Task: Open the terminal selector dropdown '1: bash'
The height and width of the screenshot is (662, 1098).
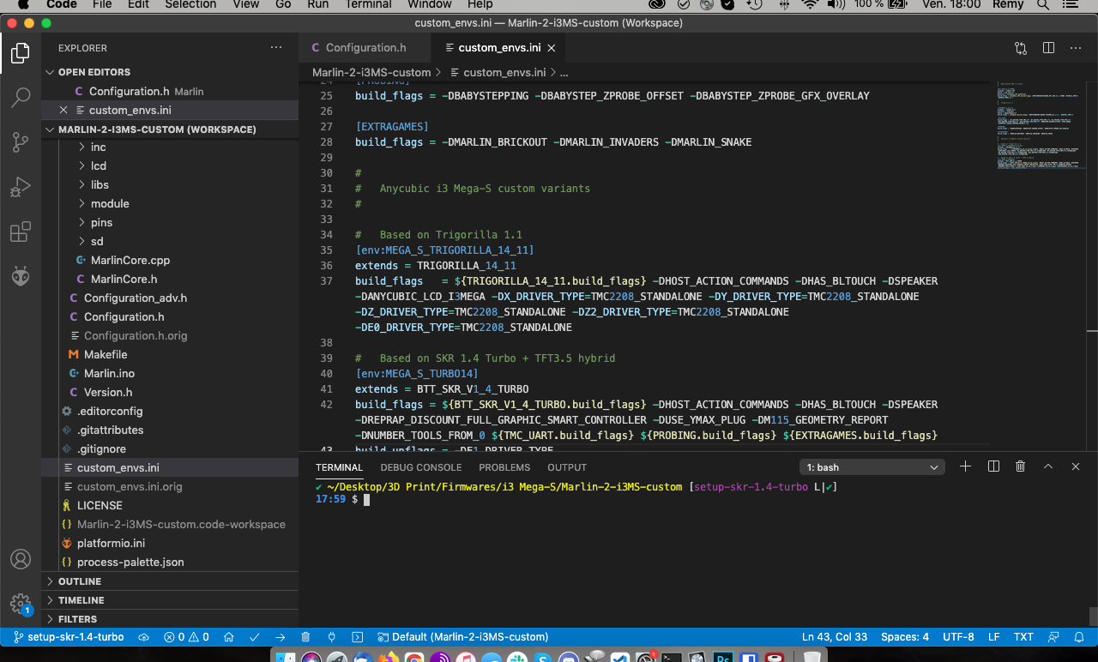Action: pyautogui.click(x=872, y=467)
